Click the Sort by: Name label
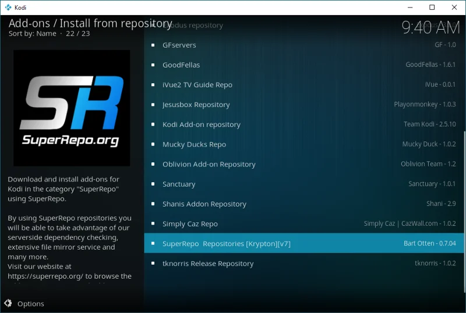Image resolution: width=466 pixels, height=313 pixels. coord(33,34)
